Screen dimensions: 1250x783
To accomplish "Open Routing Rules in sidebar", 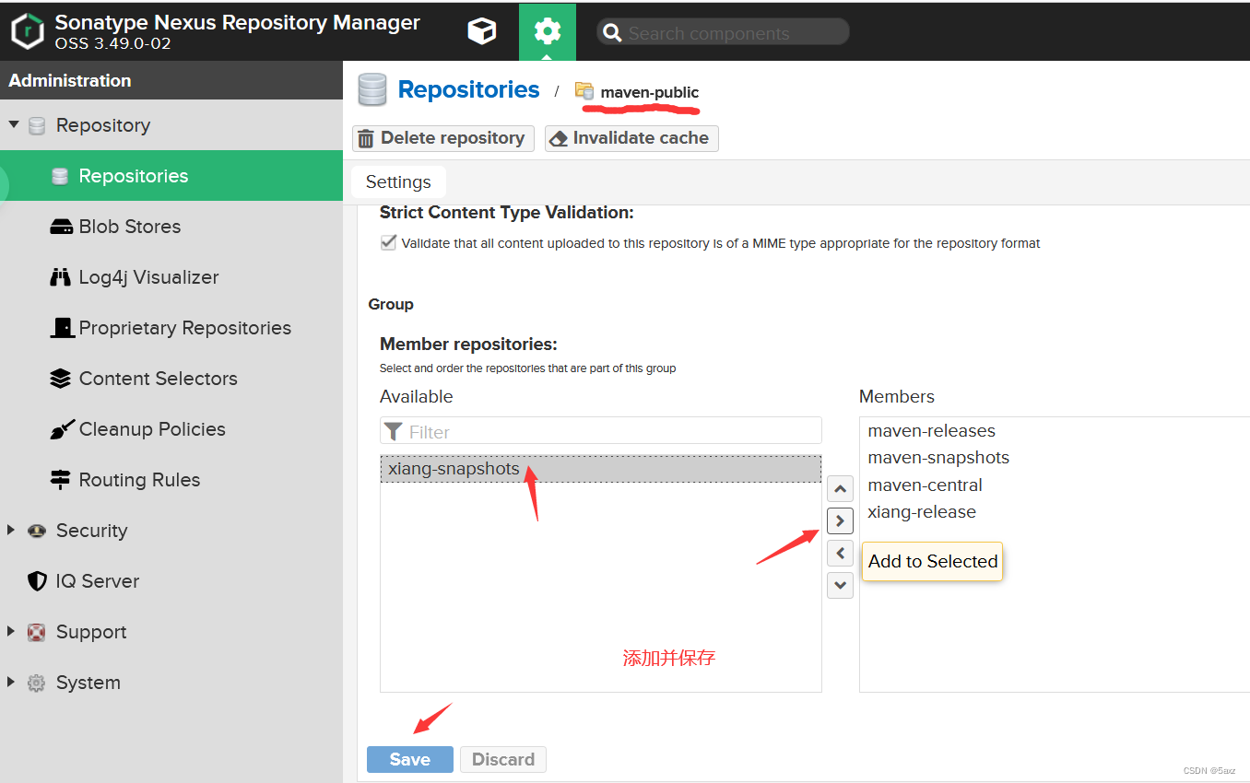I will (x=171, y=480).
